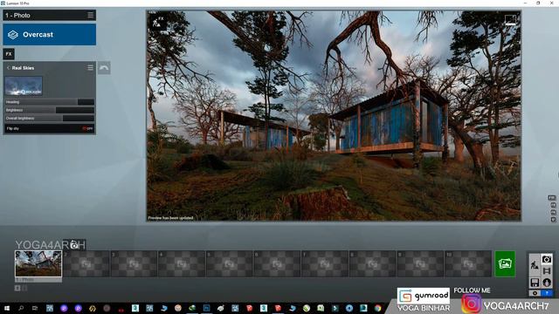Select empty photo slot 8
Viewport: 559px width, 314px height.
(x=373, y=263)
